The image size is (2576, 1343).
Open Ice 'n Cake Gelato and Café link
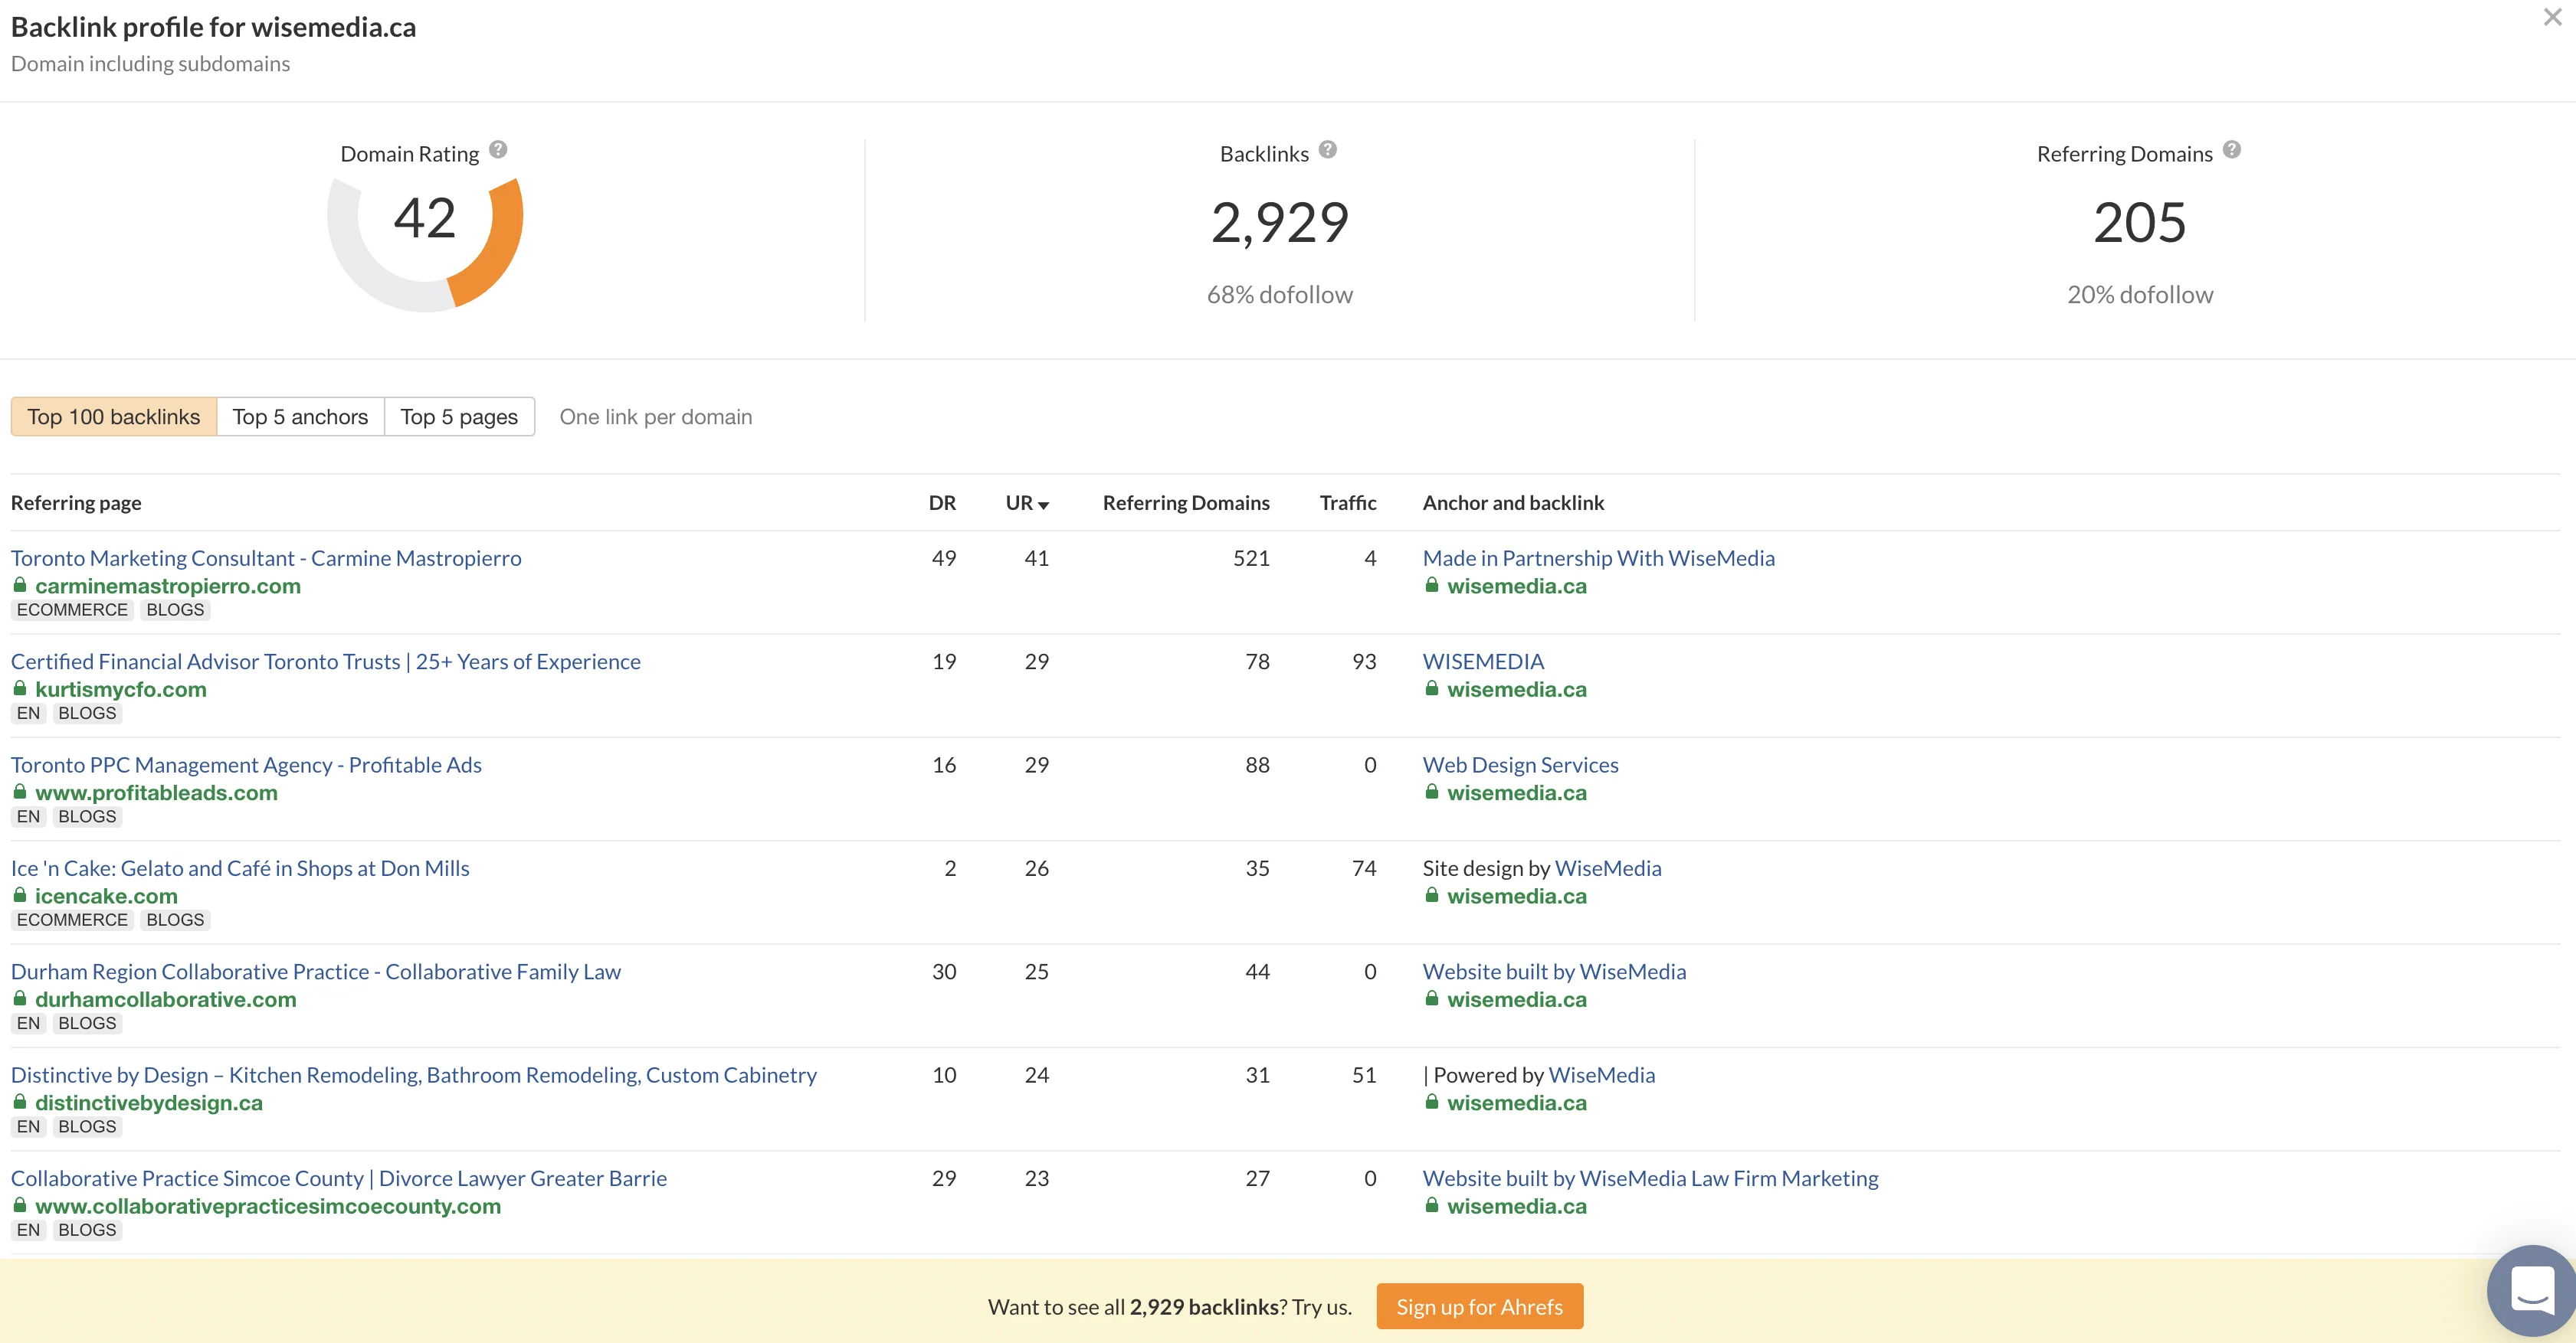[x=240, y=868]
